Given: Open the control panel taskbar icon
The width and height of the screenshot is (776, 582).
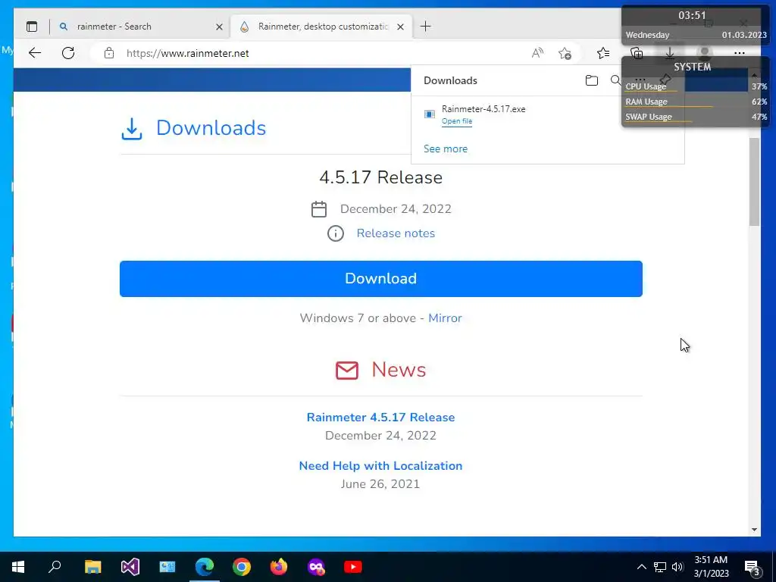Looking at the screenshot, I should (167, 567).
